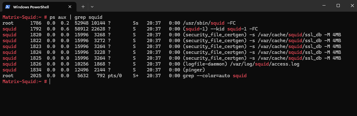This screenshot has width=357, height=116.
Task: Click the '(logfile-daemon)' access.log entry
Action: [x=241, y=64]
